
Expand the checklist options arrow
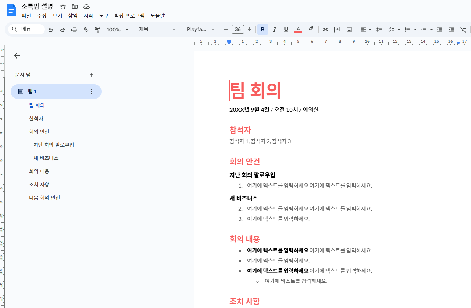399,30
